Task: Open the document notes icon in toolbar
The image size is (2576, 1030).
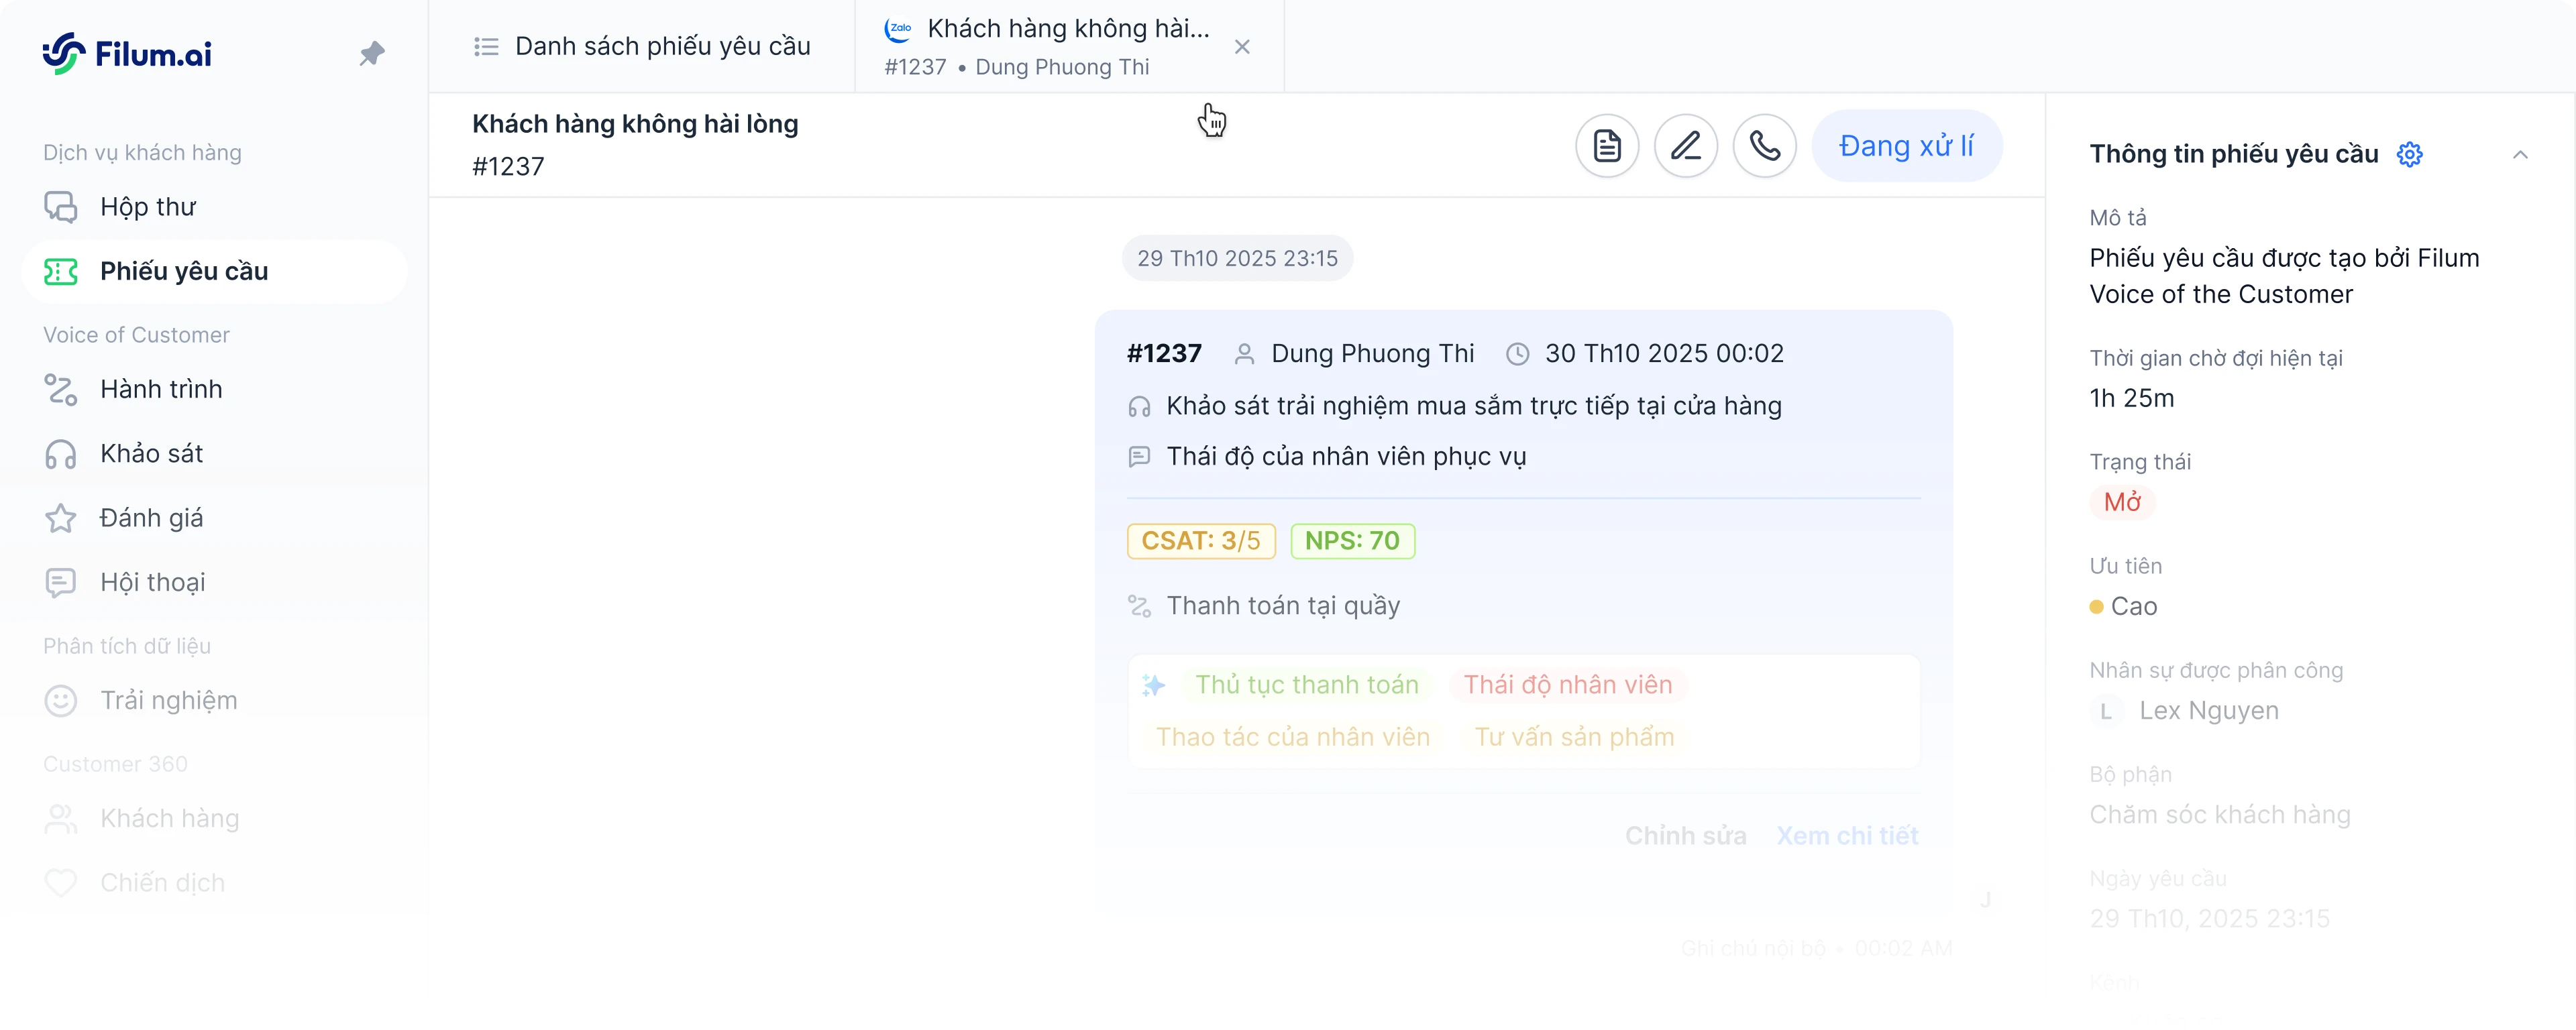Action: pyautogui.click(x=1607, y=146)
